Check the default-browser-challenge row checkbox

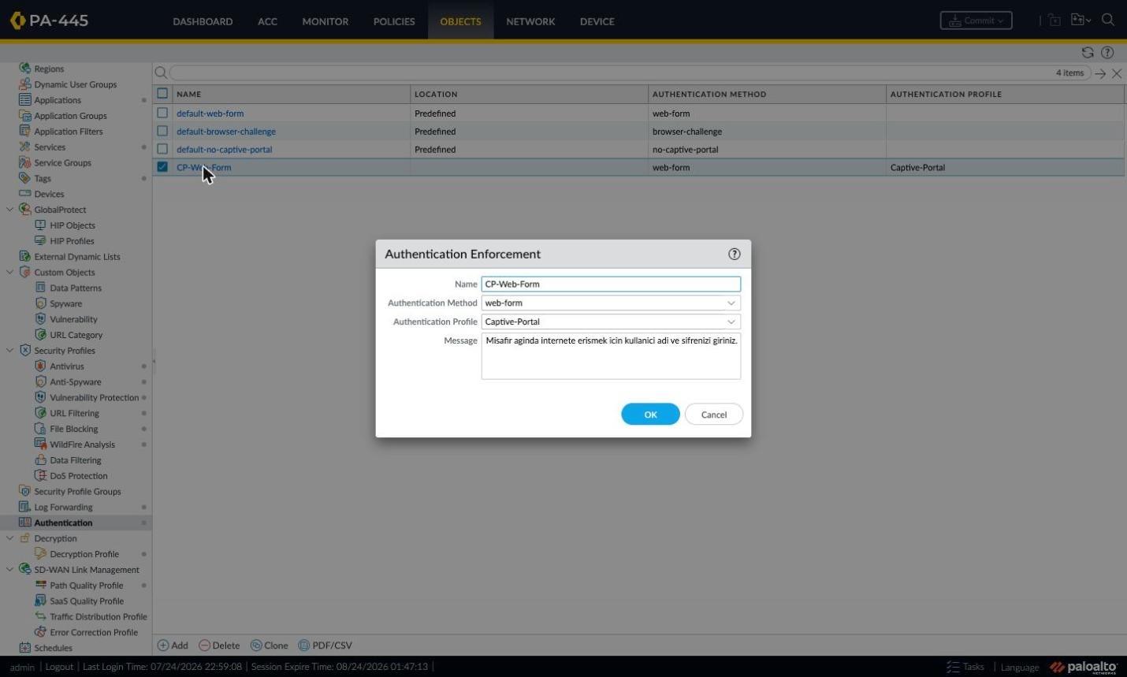162,131
